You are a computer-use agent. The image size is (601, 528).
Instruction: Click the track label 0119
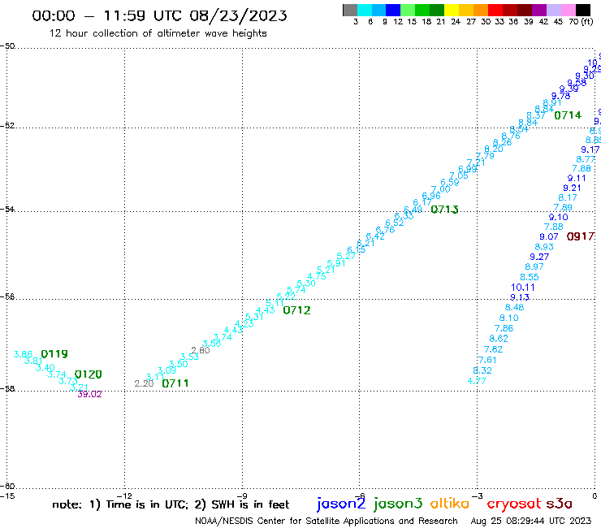(x=54, y=354)
